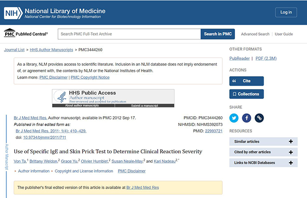Open the About author manuscripts tab

[x=82, y=106]
